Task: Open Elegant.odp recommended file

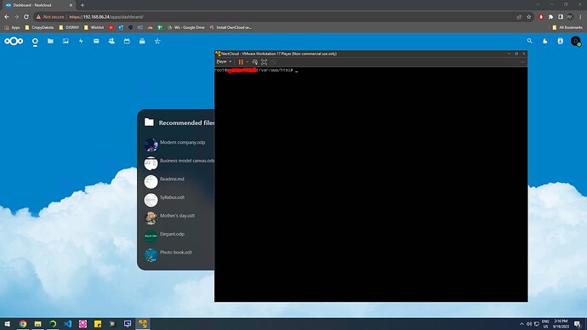Action: tap(172, 234)
